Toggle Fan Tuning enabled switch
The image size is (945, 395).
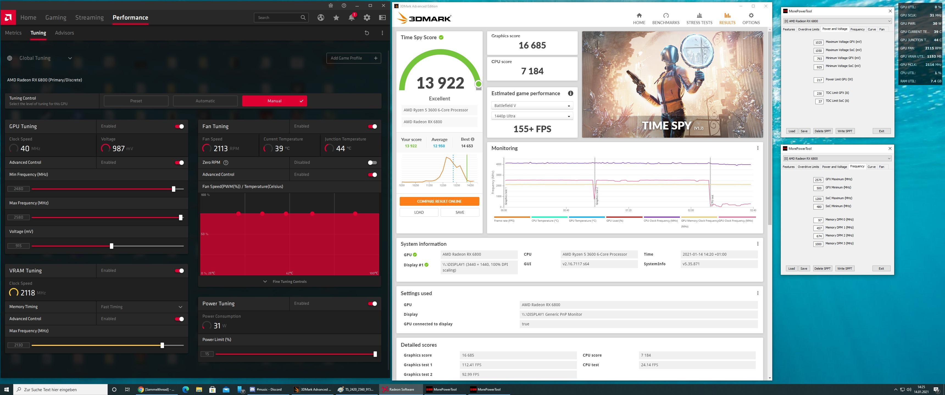pyautogui.click(x=372, y=126)
